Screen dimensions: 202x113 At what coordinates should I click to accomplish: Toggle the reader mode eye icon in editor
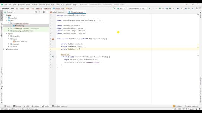198,15
